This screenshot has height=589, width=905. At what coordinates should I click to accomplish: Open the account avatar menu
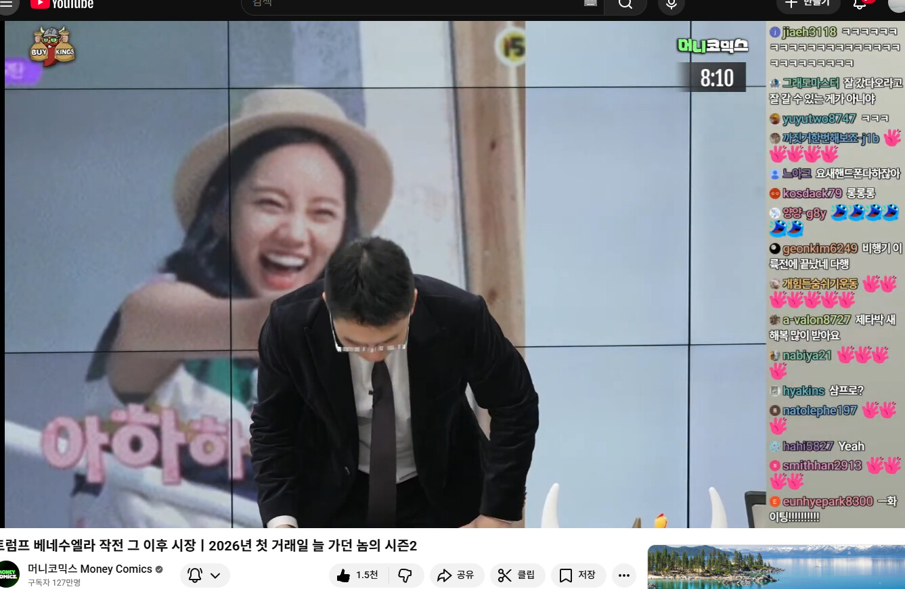pyautogui.click(x=896, y=5)
